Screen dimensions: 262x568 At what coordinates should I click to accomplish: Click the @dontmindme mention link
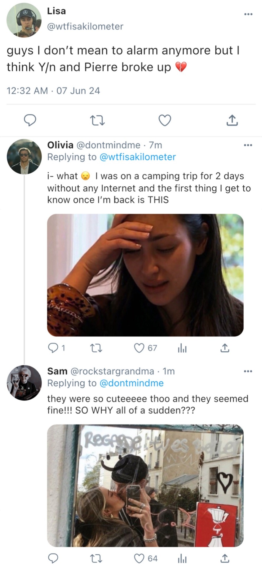(132, 383)
